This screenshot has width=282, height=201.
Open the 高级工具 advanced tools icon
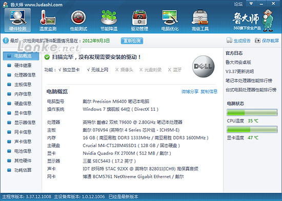[200, 20]
